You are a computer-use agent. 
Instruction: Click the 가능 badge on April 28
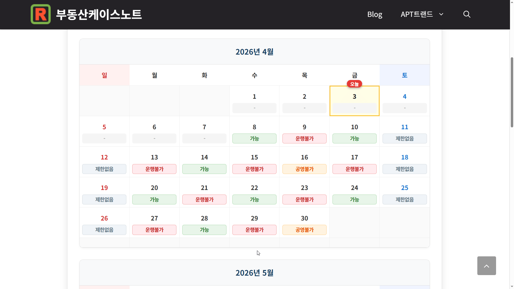tap(204, 230)
